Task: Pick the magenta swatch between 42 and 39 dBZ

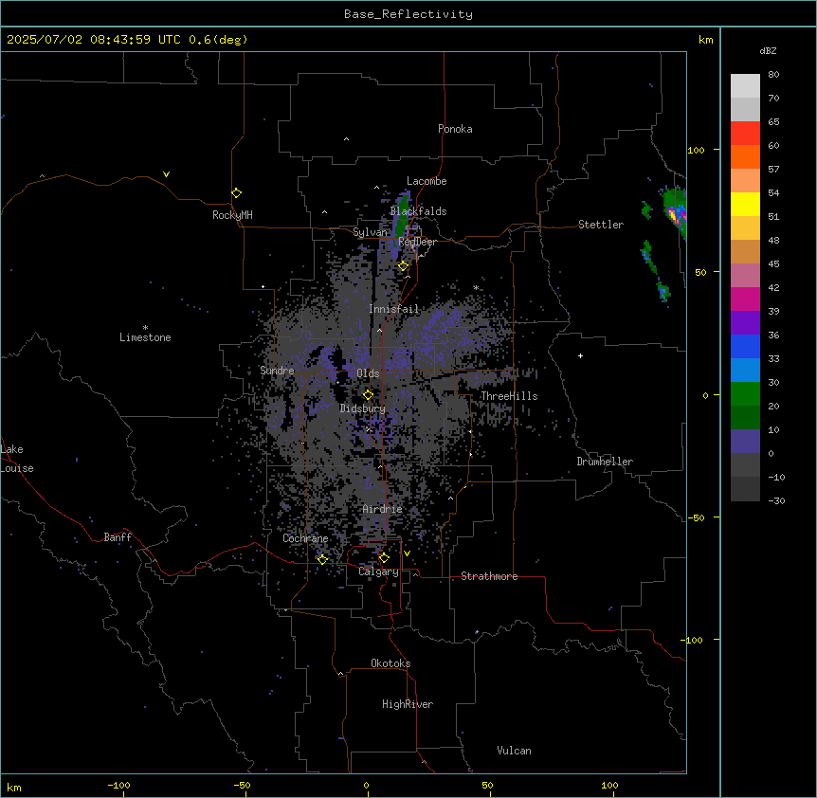Action: tap(745, 299)
